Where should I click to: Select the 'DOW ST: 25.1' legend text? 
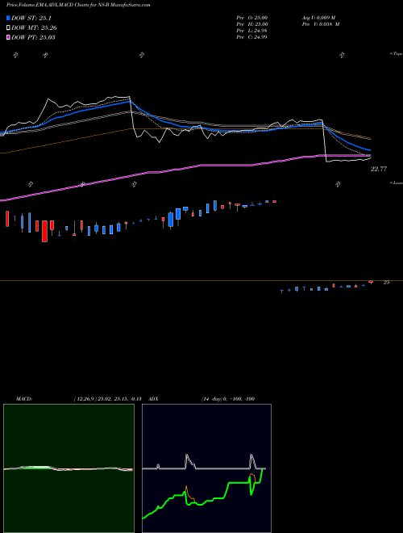click(31, 18)
